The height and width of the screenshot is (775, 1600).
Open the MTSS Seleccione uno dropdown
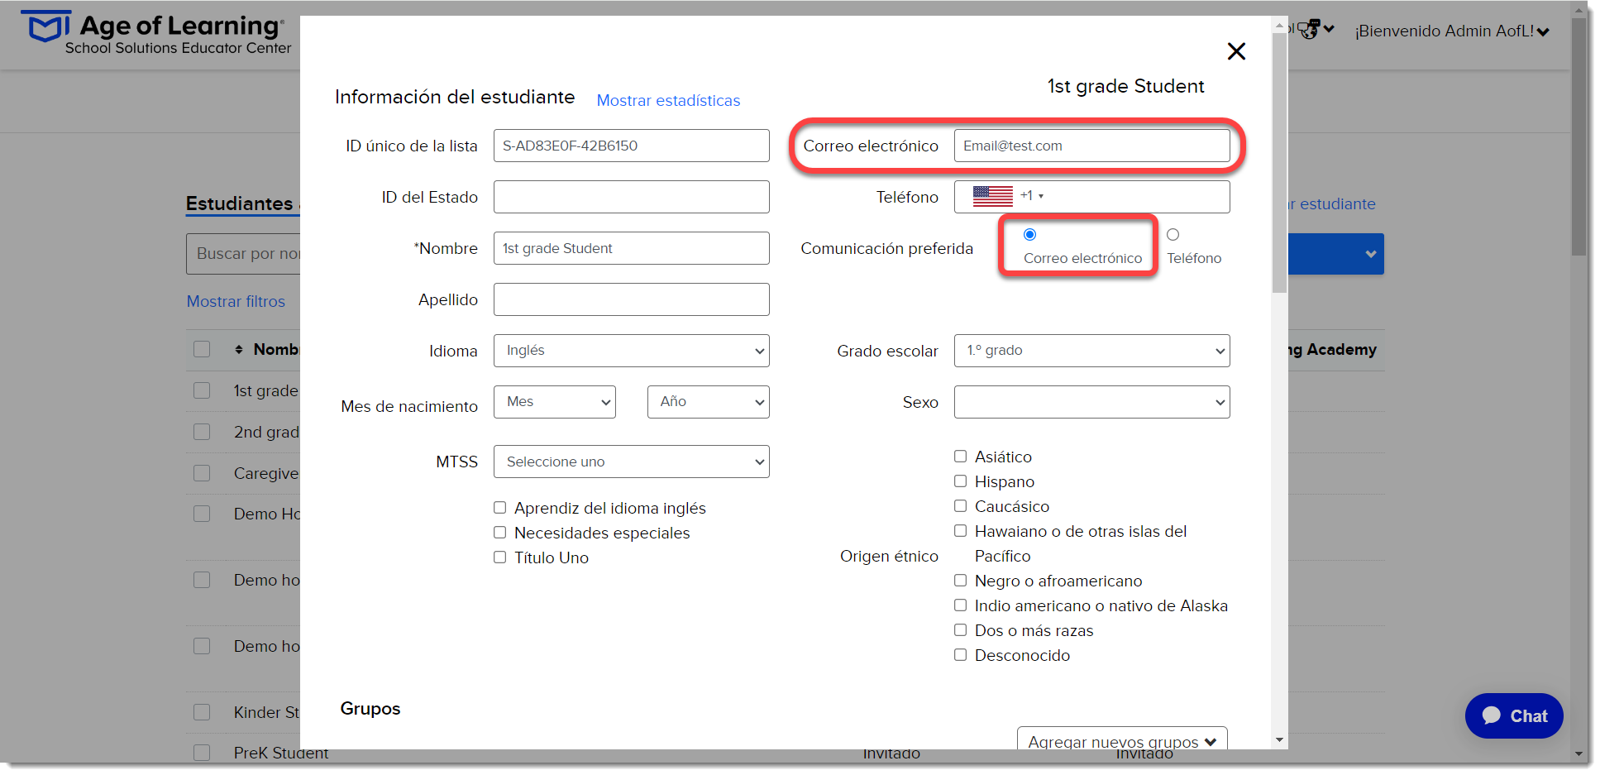pos(632,462)
